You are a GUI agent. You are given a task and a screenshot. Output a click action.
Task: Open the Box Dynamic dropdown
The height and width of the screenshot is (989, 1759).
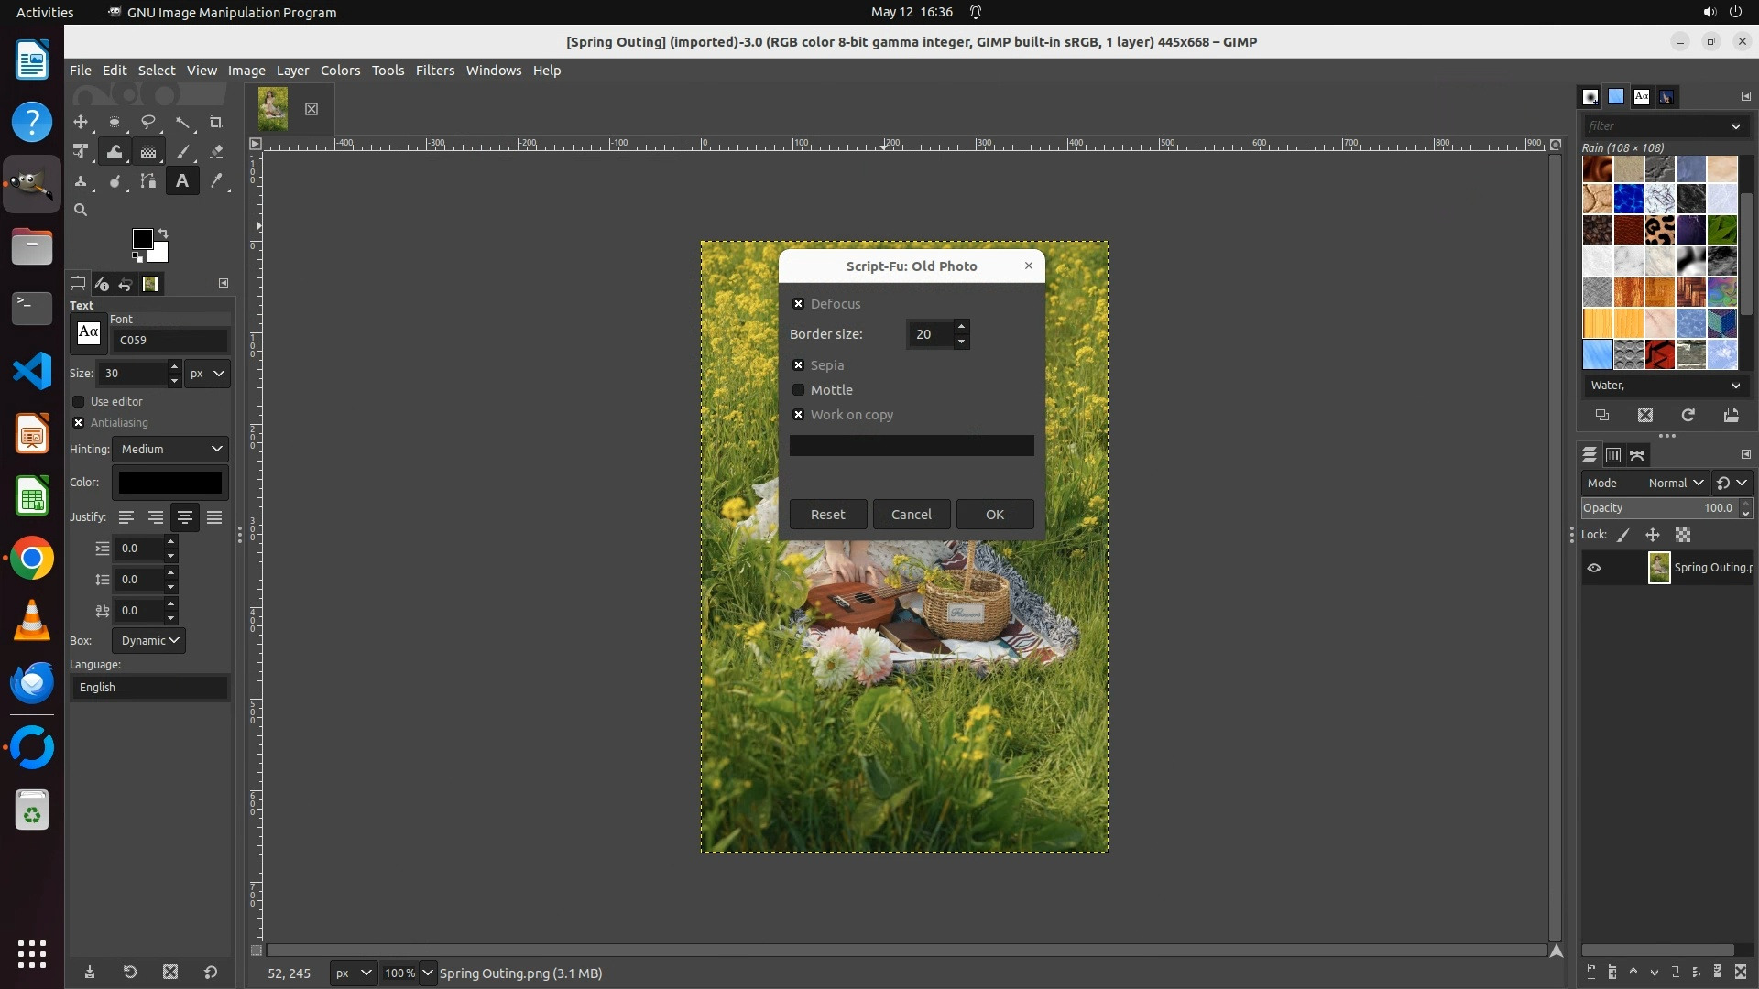click(x=149, y=640)
